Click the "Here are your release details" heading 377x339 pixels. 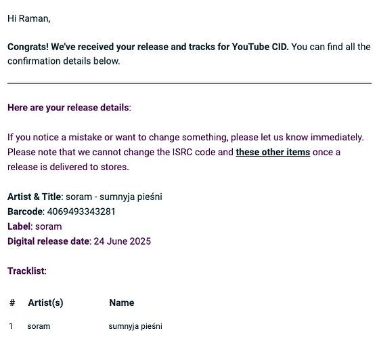coord(69,107)
